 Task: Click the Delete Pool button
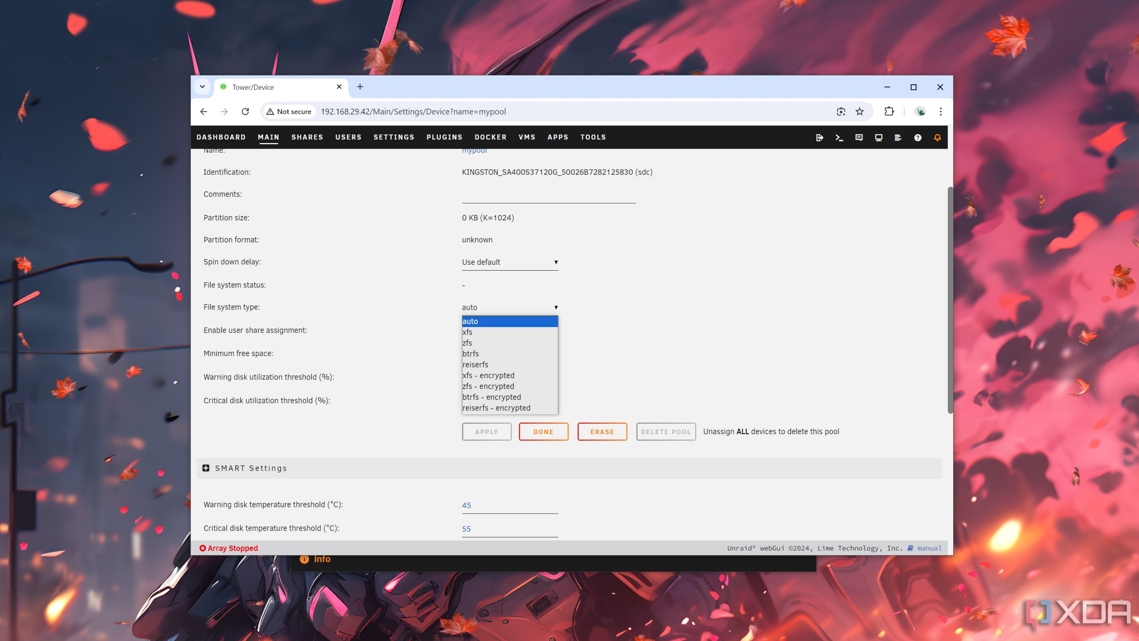[x=666, y=432]
